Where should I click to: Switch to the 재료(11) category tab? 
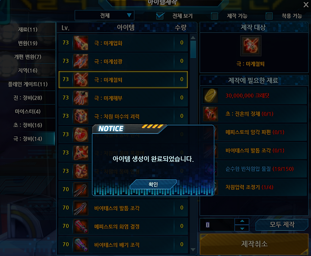click(x=28, y=29)
